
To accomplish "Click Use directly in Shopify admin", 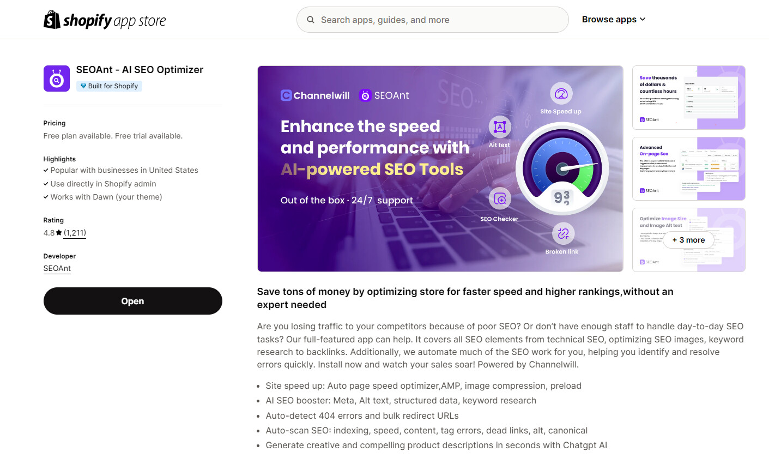I will pos(104,184).
